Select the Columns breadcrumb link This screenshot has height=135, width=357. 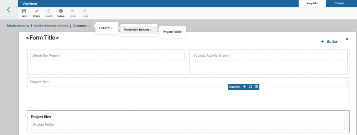point(80,26)
